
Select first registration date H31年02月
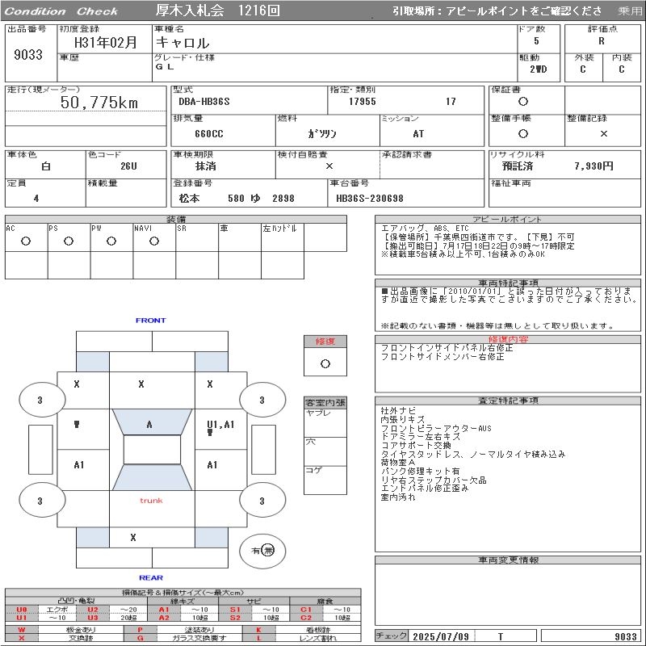pos(106,42)
